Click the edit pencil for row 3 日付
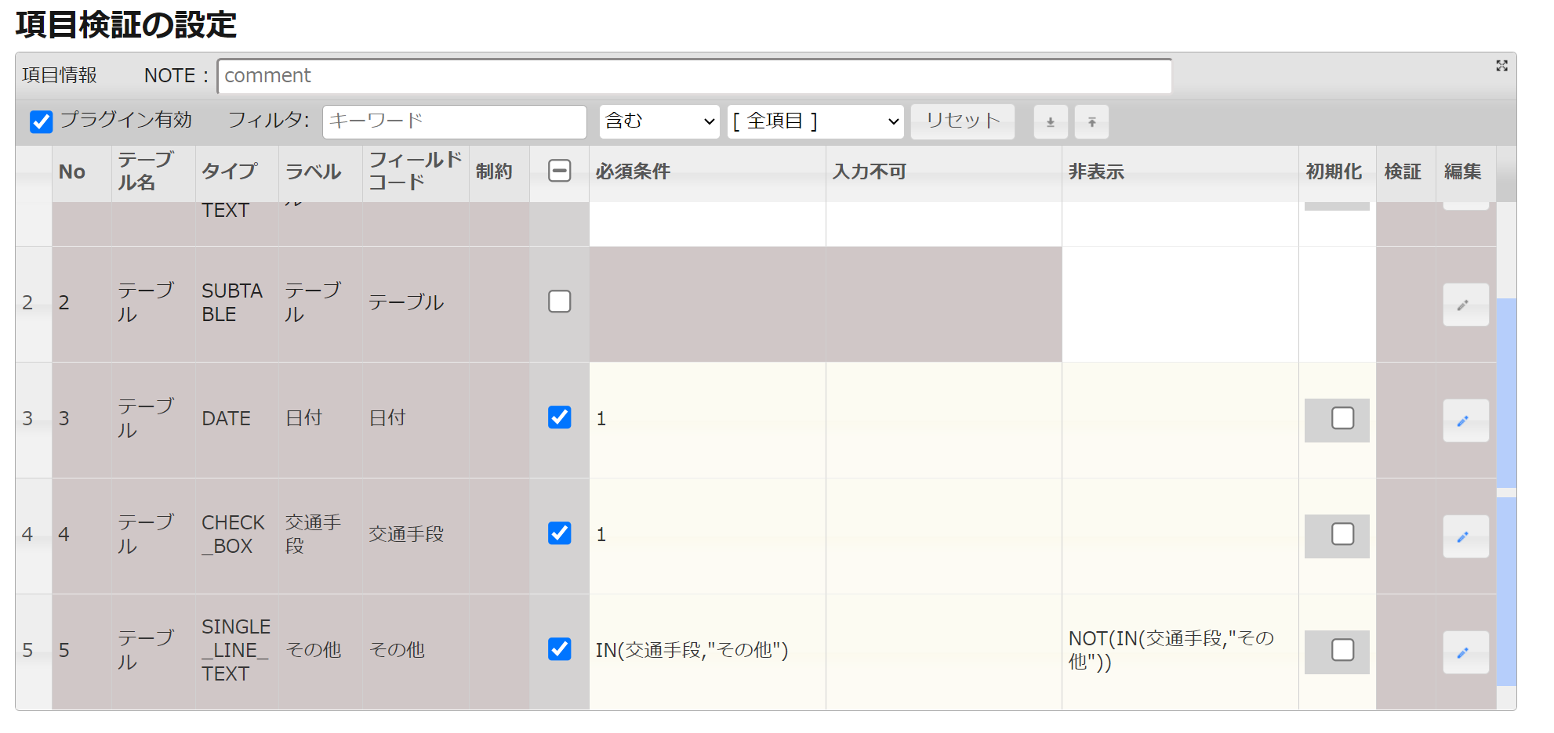Viewport: 1554px width, 733px height. click(1465, 421)
